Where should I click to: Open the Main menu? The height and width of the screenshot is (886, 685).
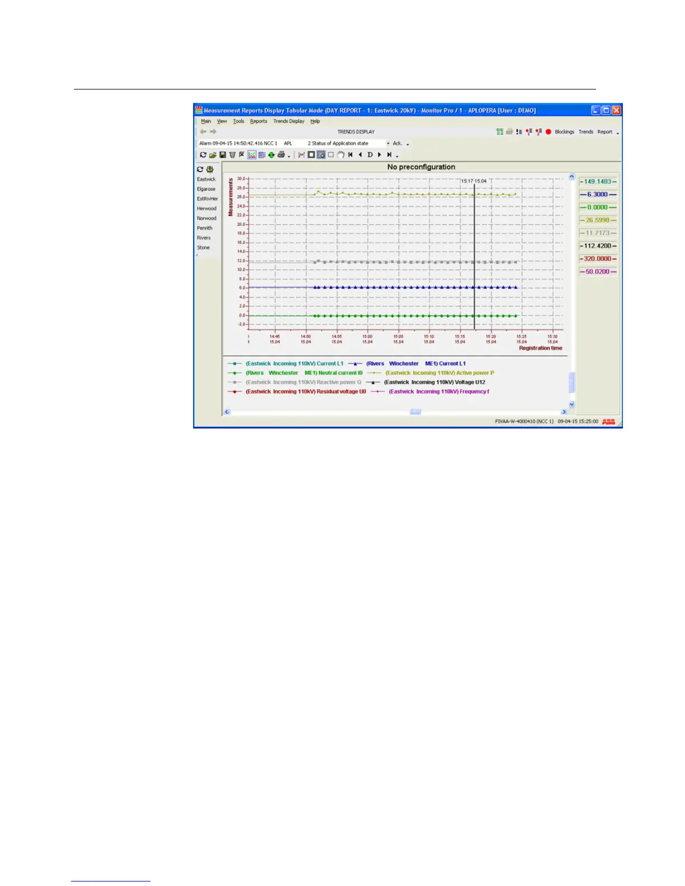coord(206,121)
